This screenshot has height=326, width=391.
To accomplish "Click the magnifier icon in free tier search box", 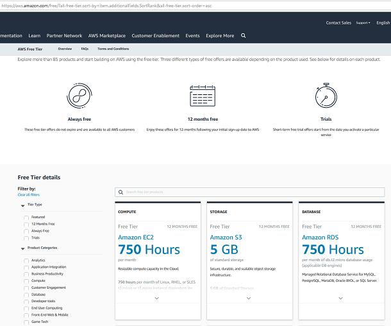I will click(x=121, y=193).
